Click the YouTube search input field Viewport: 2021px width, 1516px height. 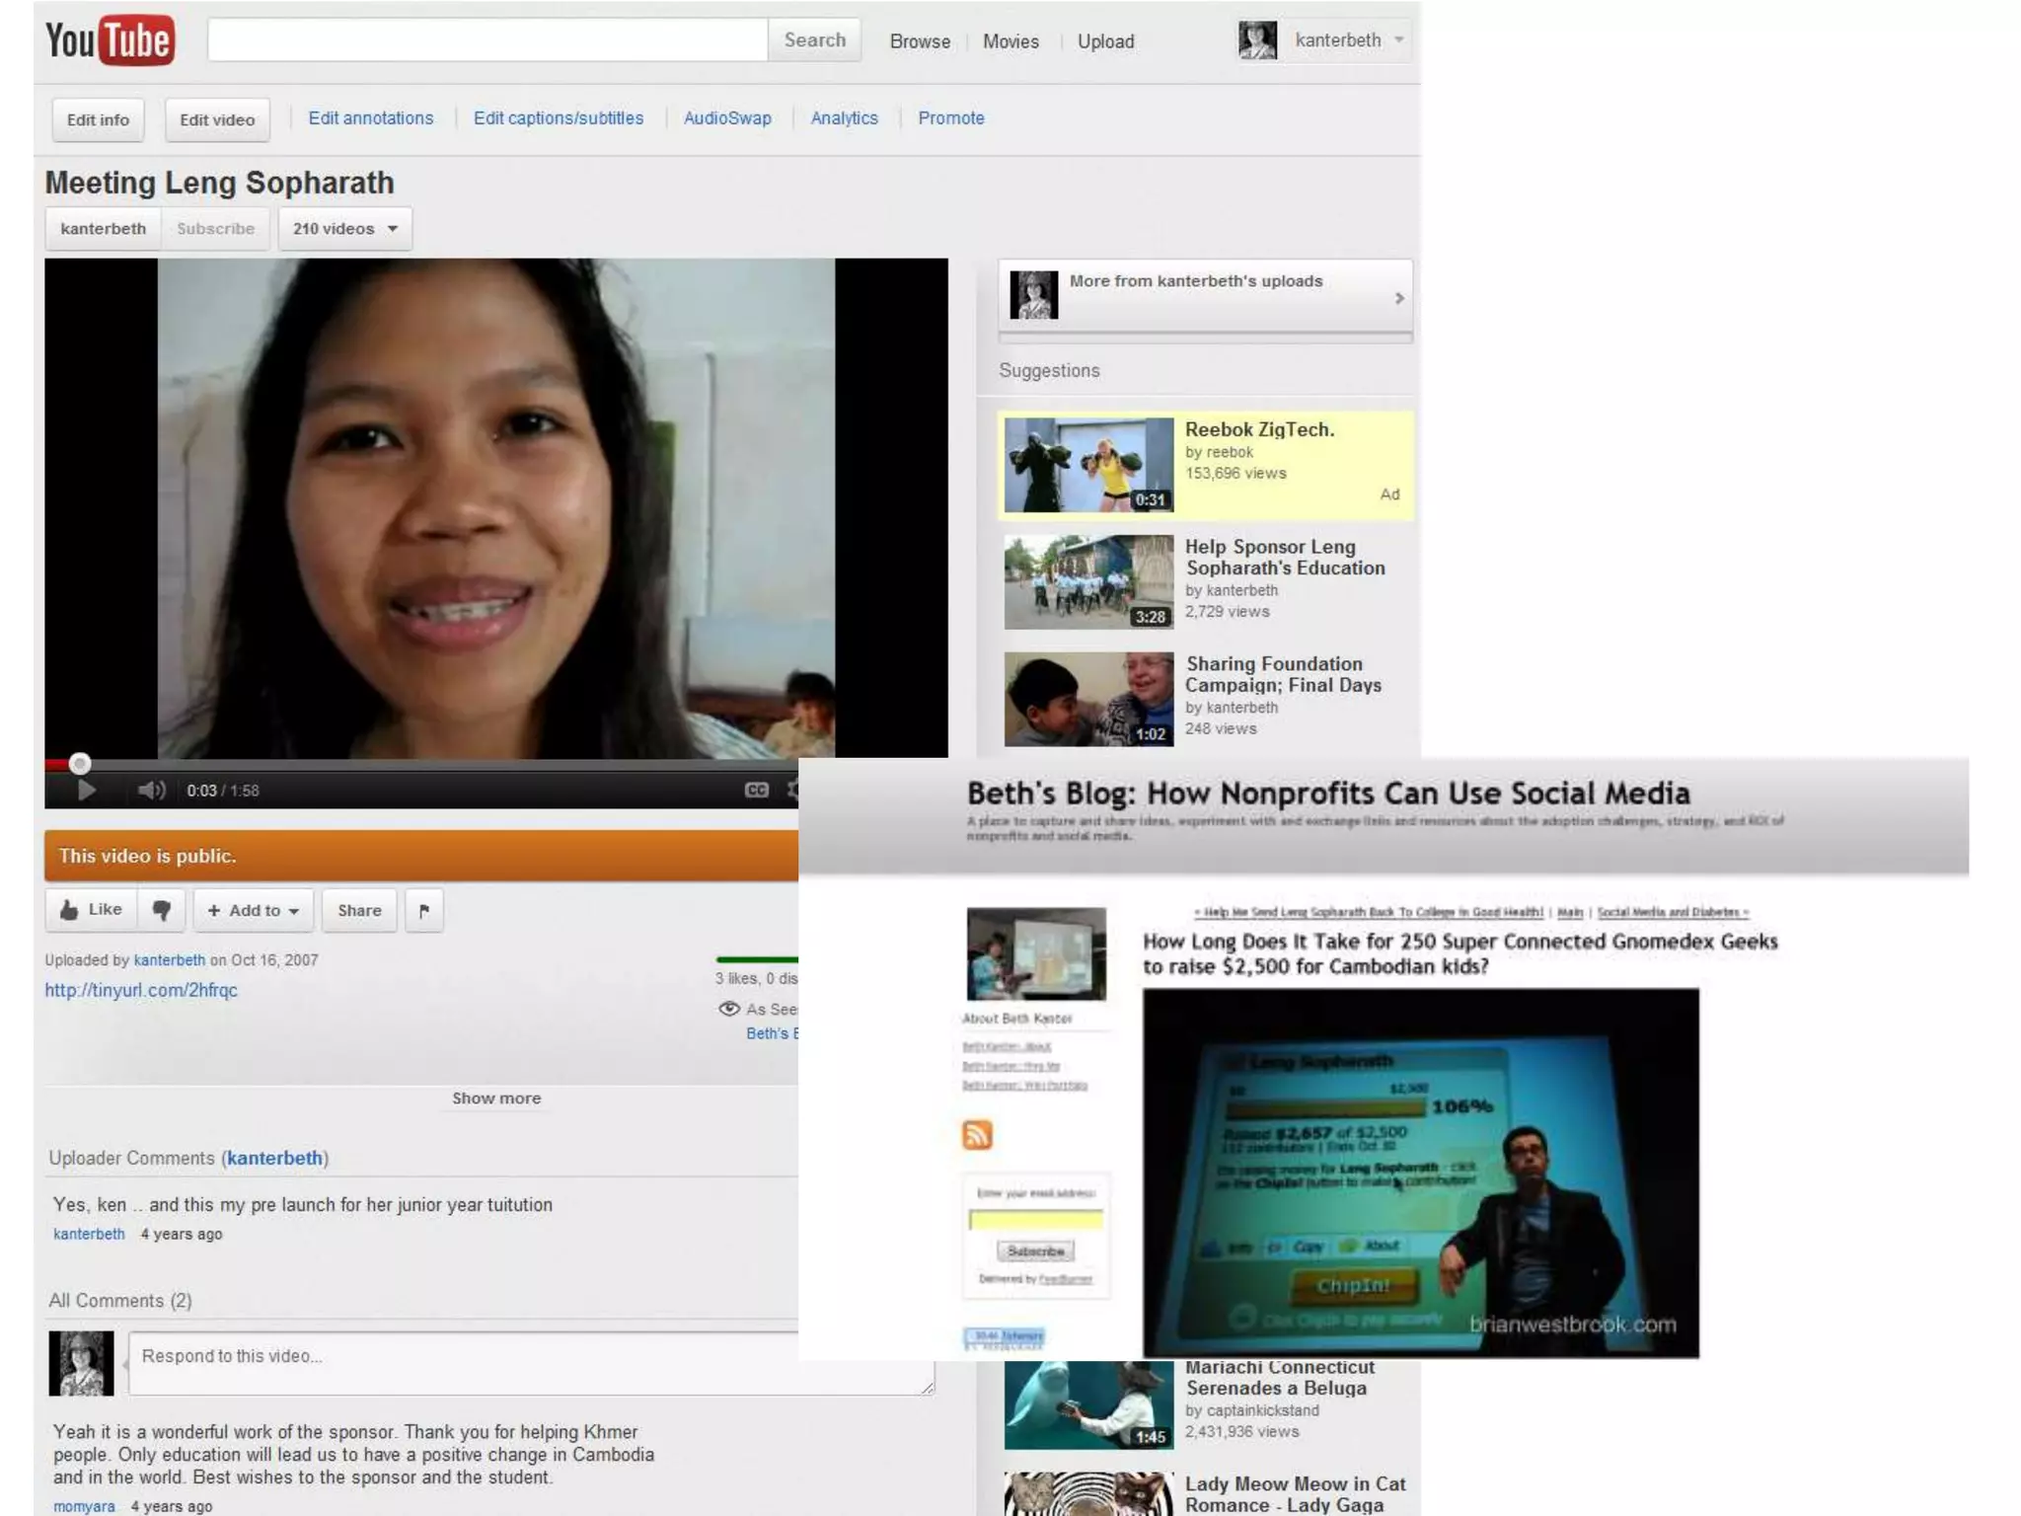(487, 40)
